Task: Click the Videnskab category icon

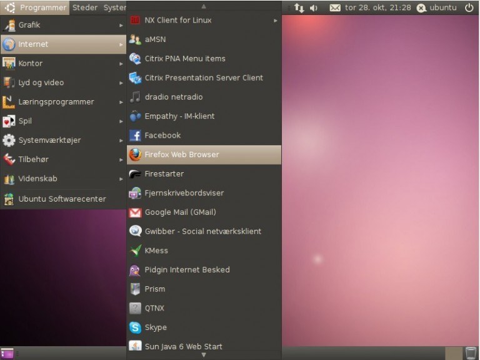Action: (9, 179)
